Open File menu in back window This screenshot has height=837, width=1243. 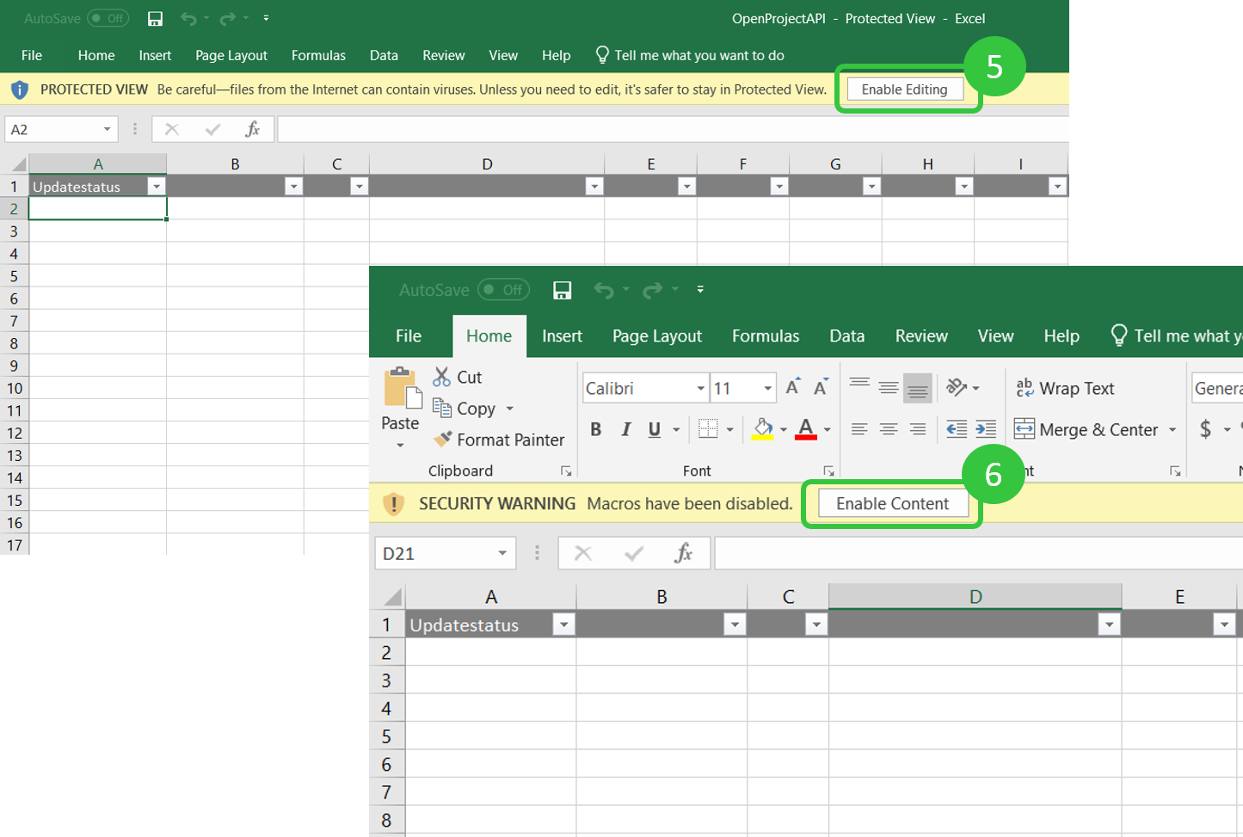(32, 55)
